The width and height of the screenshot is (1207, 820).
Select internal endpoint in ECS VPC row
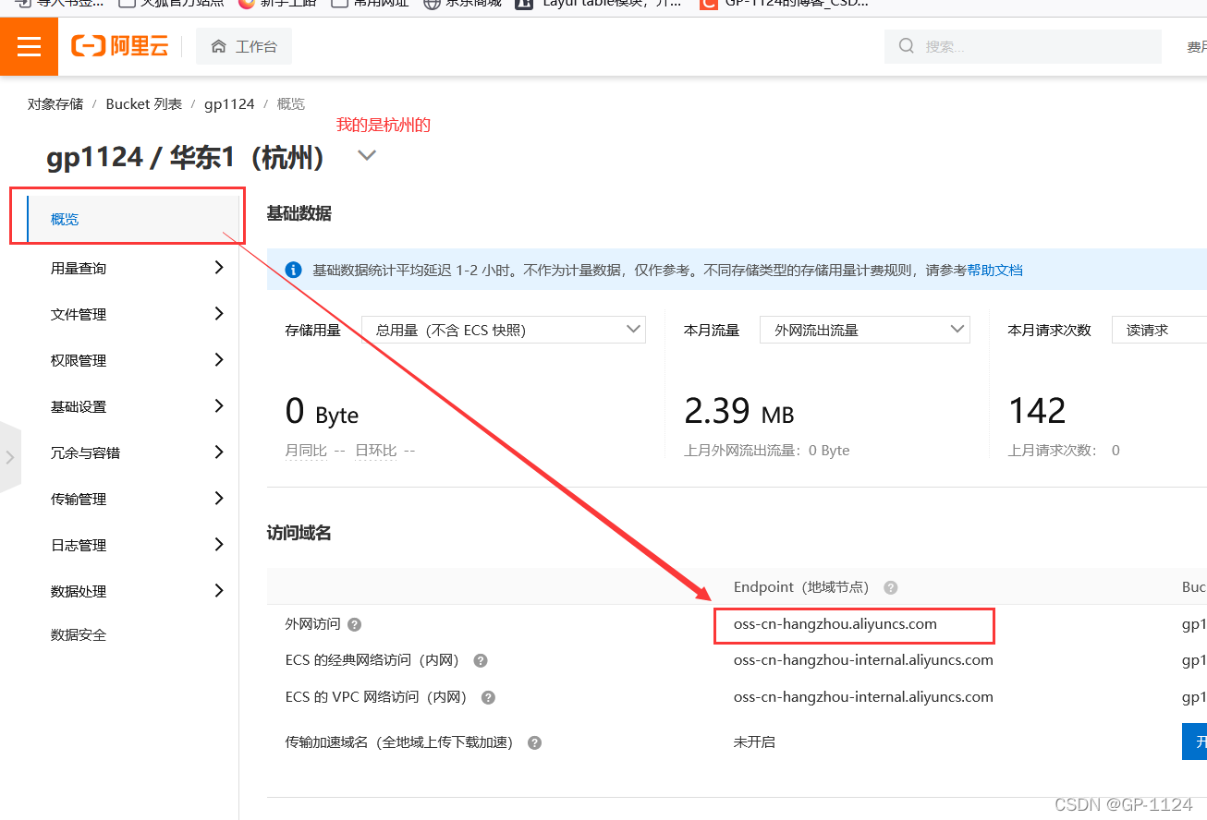863,697
